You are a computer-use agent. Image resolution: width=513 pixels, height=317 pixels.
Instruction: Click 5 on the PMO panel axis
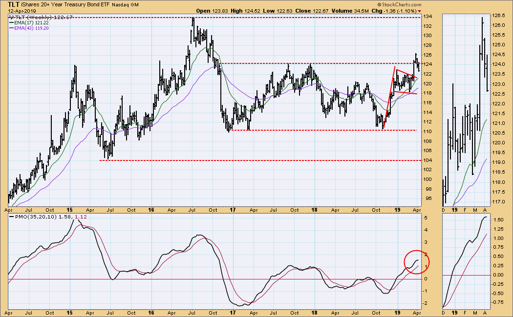click(426, 218)
